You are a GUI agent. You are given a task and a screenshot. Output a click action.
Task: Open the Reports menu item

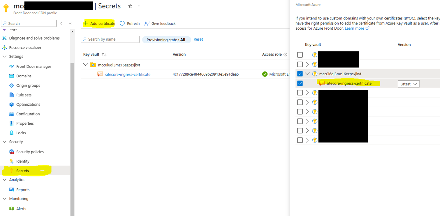coord(23,190)
